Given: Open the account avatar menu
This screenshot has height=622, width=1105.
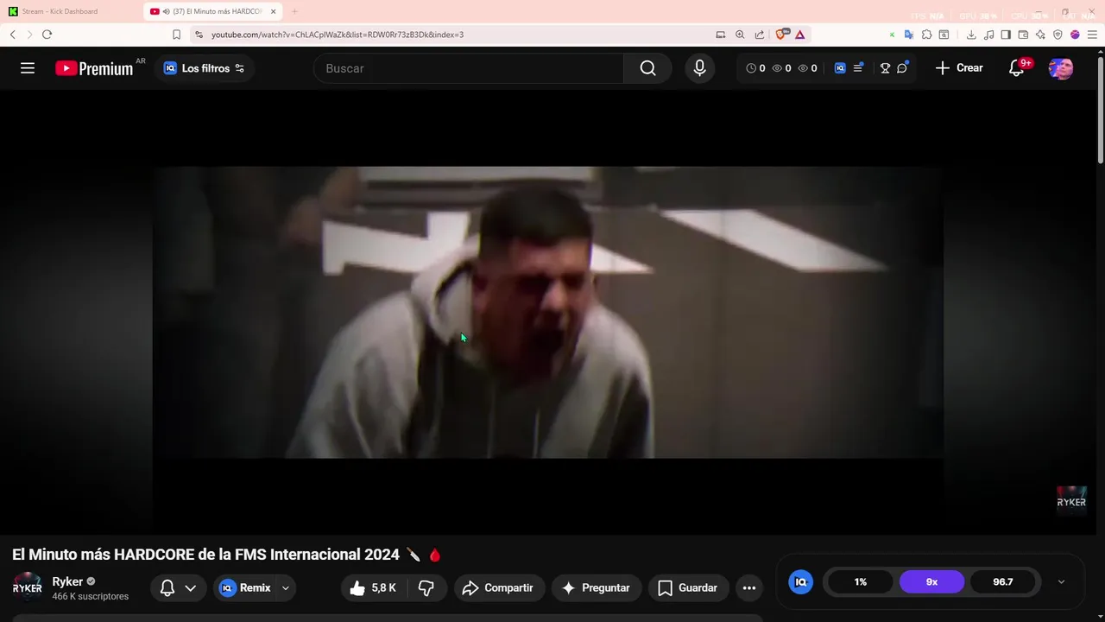Looking at the screenshot, I should click(1061, 68).
